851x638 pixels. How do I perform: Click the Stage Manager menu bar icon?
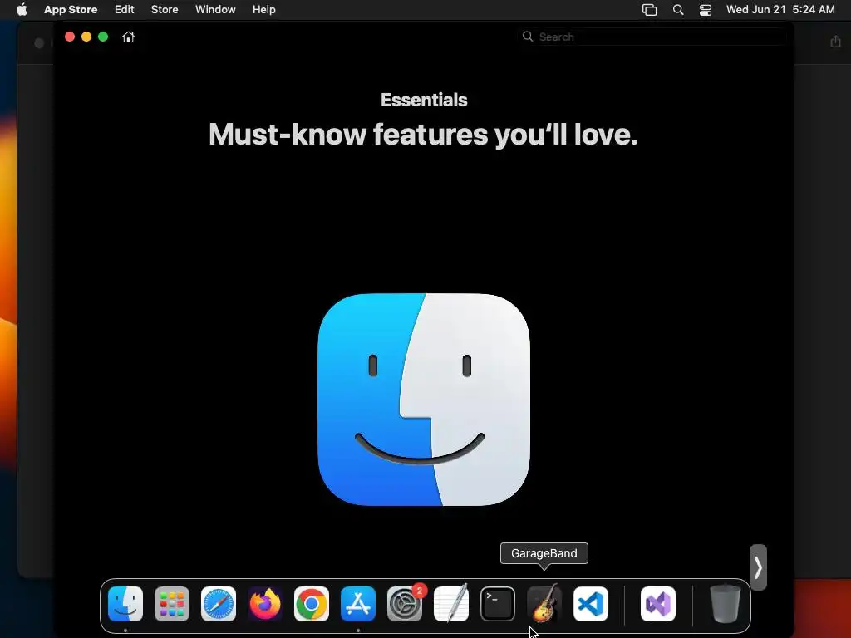pos(650,9)
